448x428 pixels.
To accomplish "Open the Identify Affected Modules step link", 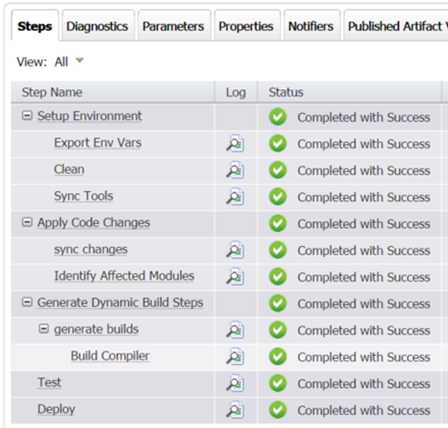I will [x=124, y=276].
